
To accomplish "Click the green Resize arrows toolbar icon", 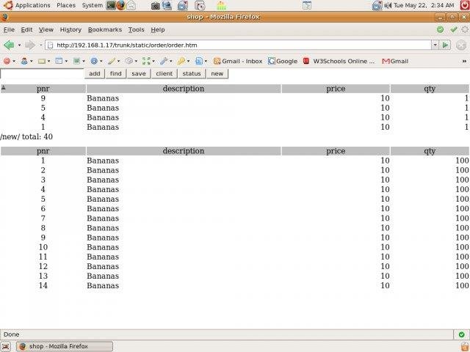I will coord(146,61).
